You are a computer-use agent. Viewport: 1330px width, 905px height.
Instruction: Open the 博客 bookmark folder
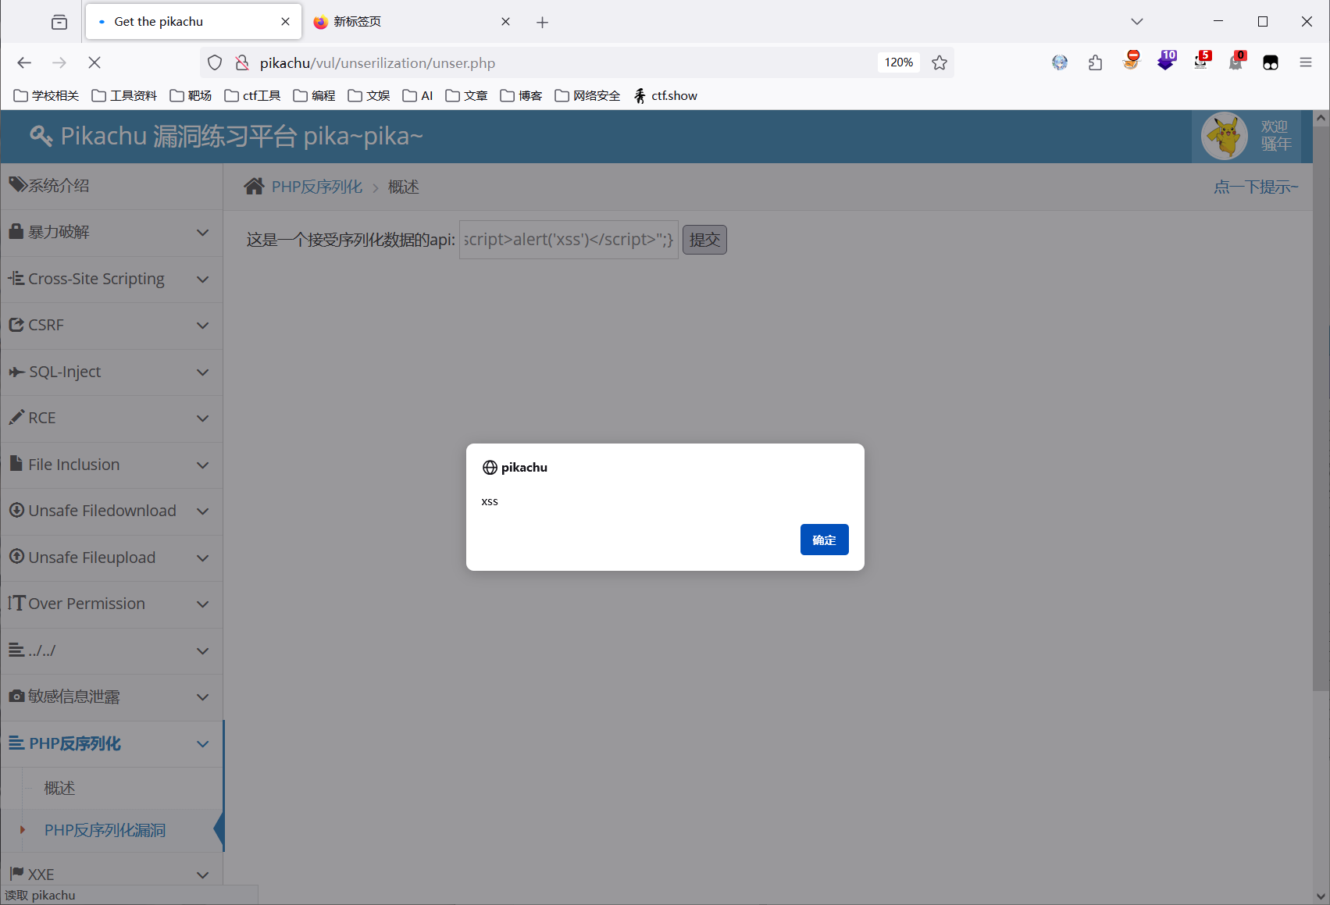[x=522, y=95]
